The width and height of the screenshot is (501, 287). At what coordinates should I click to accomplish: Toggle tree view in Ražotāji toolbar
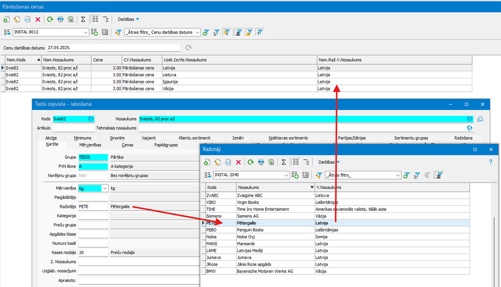pos(306,163)
